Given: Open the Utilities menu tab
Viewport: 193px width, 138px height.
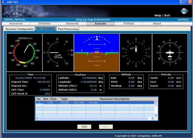Looking at the screenshot, I should pos(129,24).
